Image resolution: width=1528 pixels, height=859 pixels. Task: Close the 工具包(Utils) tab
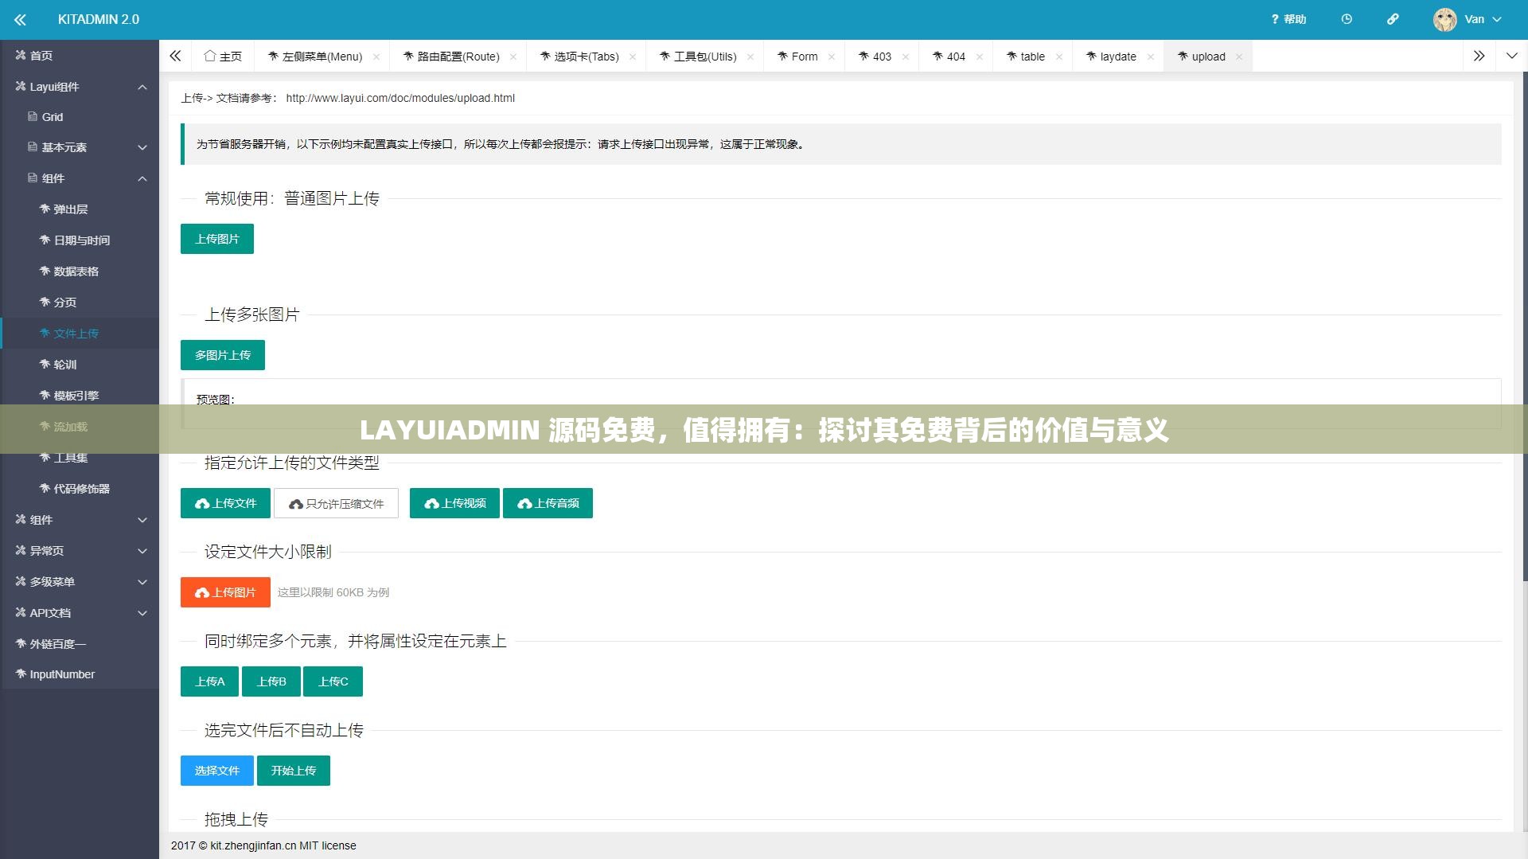click(750, 57)
